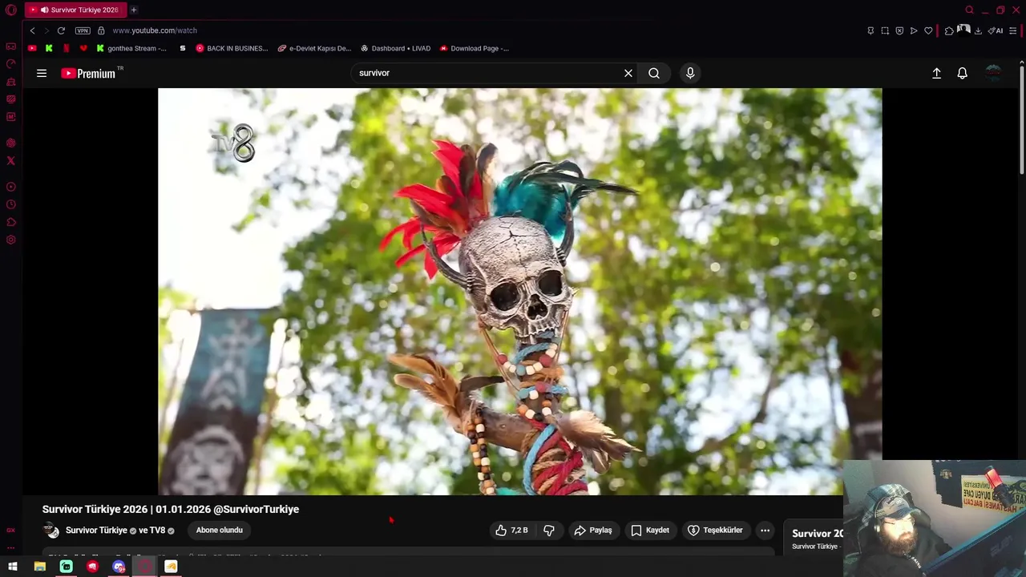Open the extensions puzzle-piece icon
This screenshot has height=577, width=1026.
point(949,30)
